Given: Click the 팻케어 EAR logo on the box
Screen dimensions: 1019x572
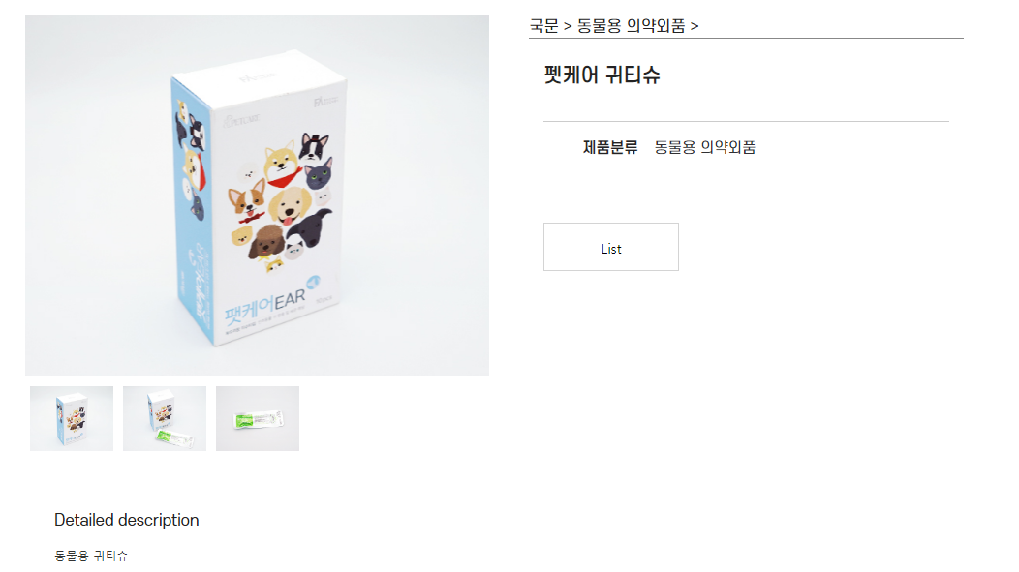Looking at the screenshot, I should [265, 307].
